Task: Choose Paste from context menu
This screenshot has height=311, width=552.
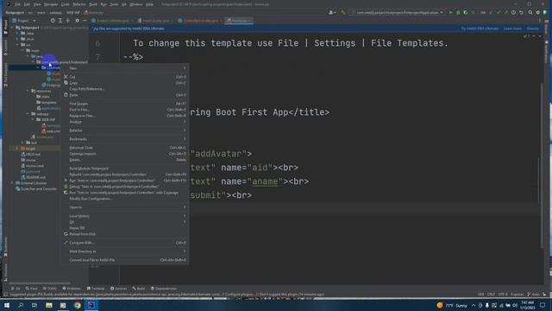Action: (x=125, y=95)
